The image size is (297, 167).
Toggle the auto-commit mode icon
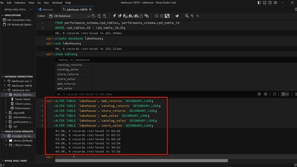tap(167, 16)
